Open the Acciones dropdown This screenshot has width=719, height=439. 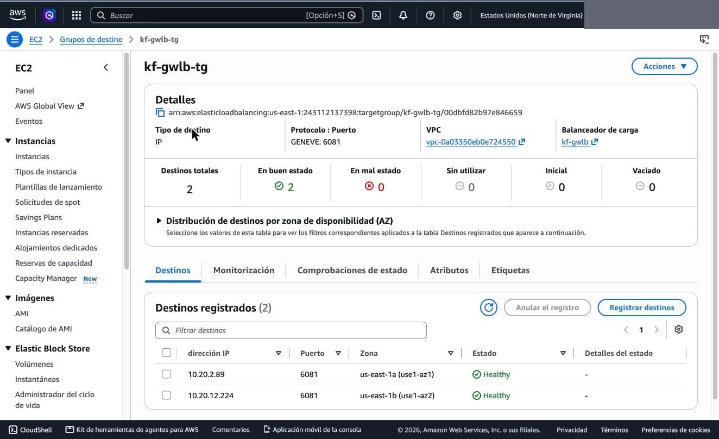coord(665,66)
